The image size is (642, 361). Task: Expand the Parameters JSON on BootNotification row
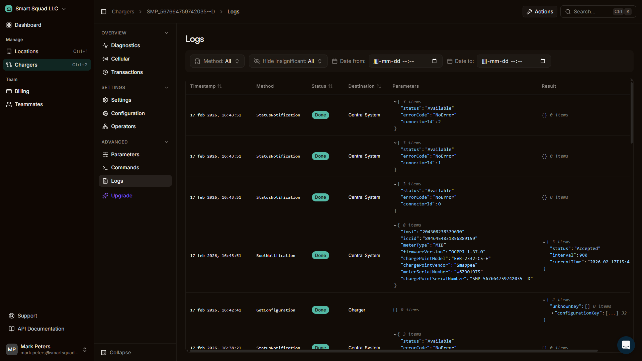pos(395,224)
